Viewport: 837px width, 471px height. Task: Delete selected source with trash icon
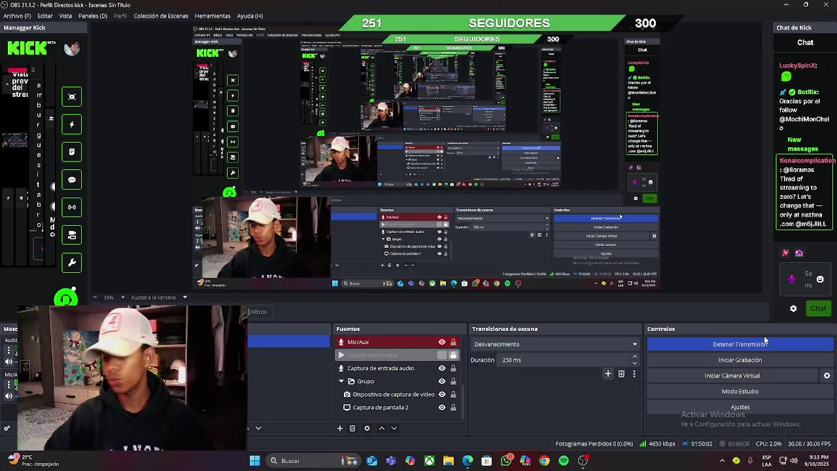coord(352,428)
